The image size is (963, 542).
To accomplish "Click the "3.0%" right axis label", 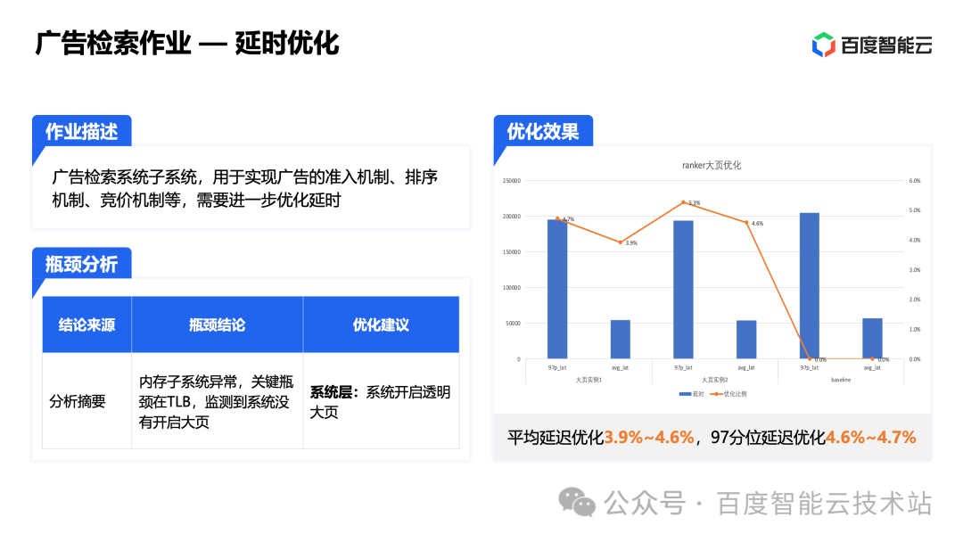I will pyautogui.click(x=915, y=270).
